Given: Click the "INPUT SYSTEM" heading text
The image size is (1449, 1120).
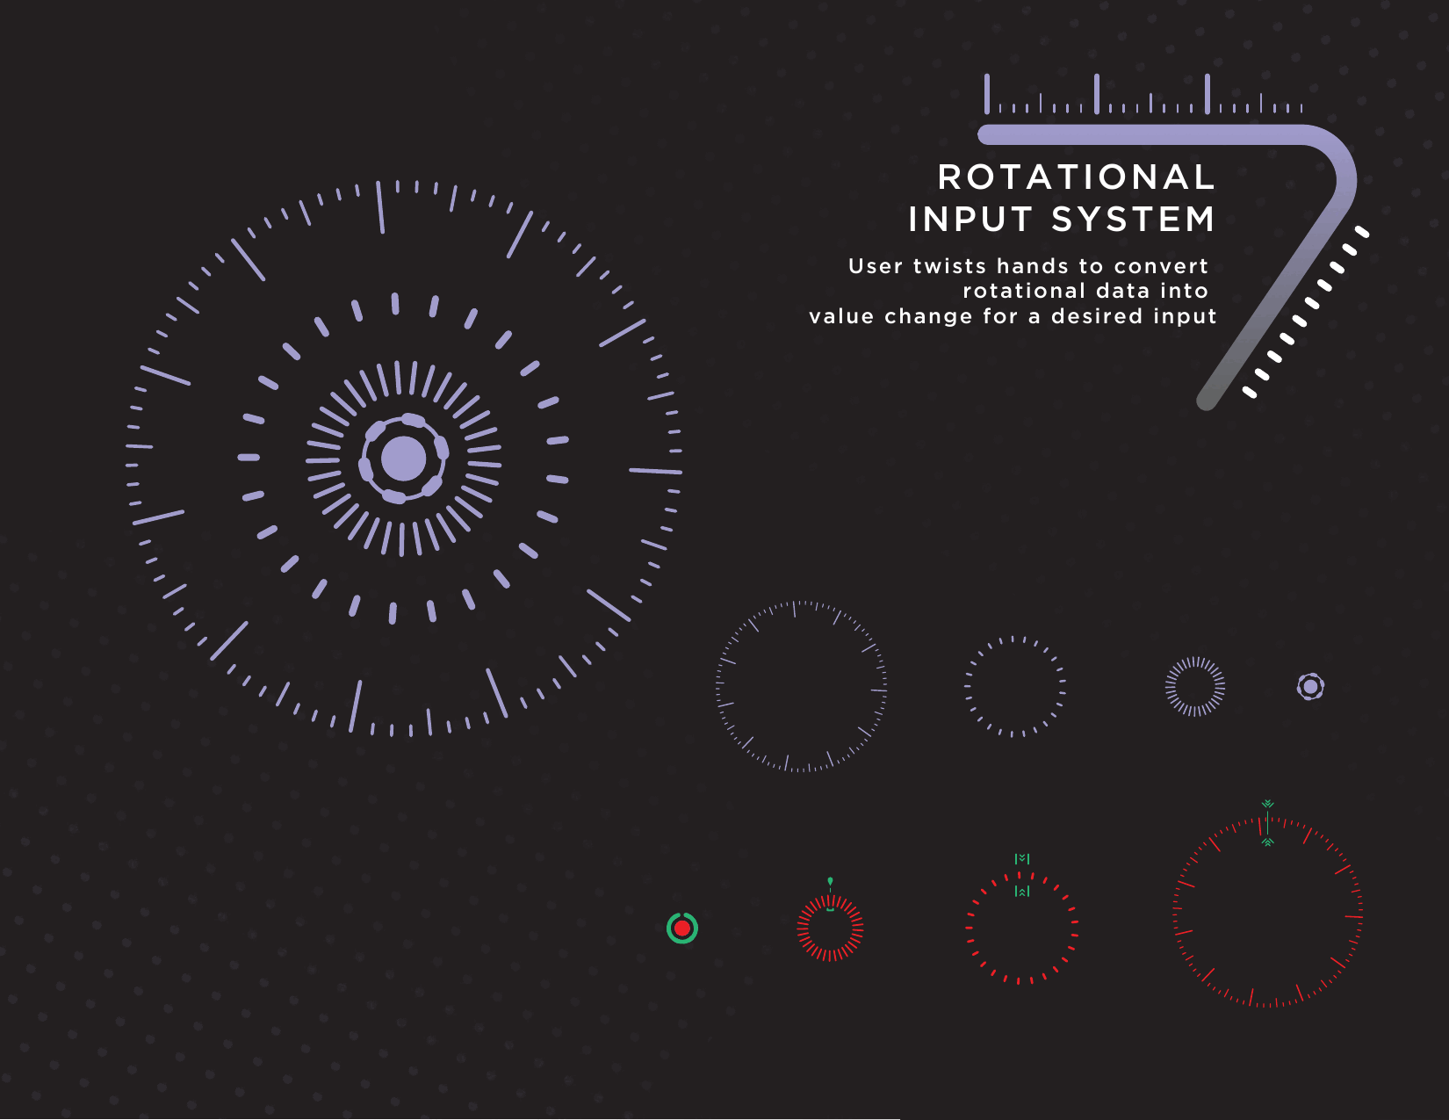Looking at the screenshot, I should (1062, 220).
